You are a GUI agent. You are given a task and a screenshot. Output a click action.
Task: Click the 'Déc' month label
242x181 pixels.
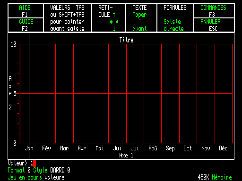[x=223, y=148]
